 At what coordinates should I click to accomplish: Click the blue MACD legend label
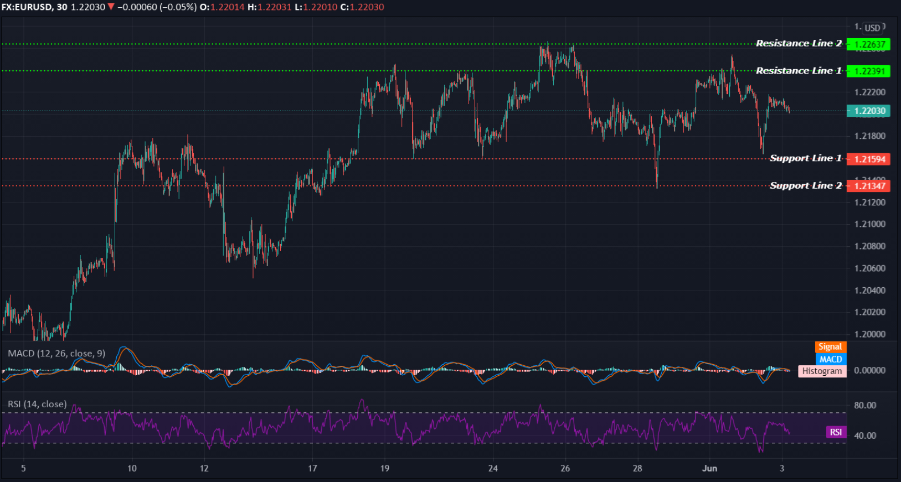830,359
